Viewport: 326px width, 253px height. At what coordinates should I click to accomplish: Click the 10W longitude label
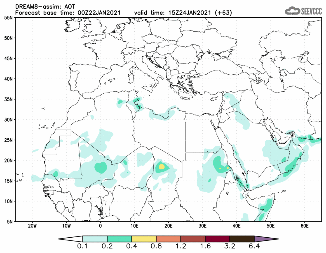pyautogui.click(x=66, y=226)
